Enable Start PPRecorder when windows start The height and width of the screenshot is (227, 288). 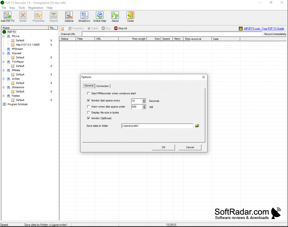click(89, 93)
